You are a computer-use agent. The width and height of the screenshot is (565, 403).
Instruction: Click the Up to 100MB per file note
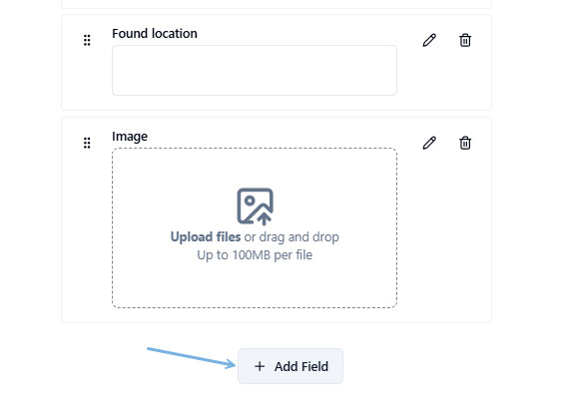tap(255, 255)
